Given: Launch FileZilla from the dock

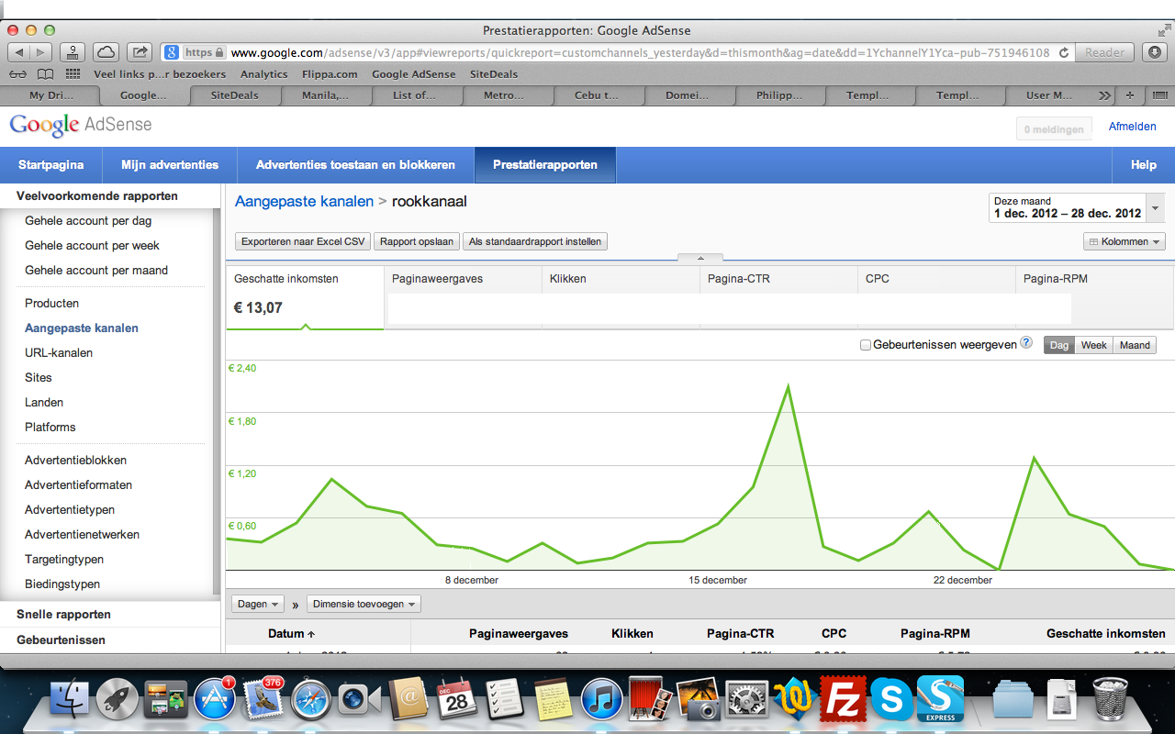Looking at the screenshot, I should point(844,700).
